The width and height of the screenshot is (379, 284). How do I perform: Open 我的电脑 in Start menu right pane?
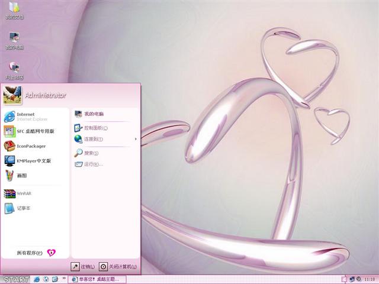tap(93, 114)
